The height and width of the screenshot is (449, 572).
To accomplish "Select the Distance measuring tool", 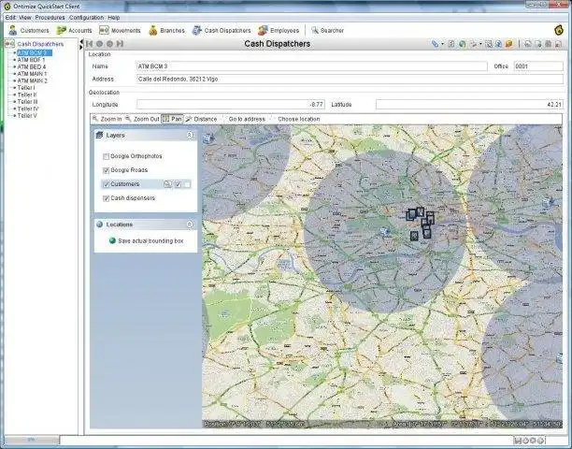I will tap(201, 119).
